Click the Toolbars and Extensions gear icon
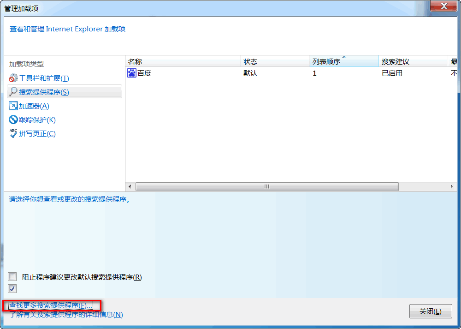461x329 pixels. click(13, 78)
